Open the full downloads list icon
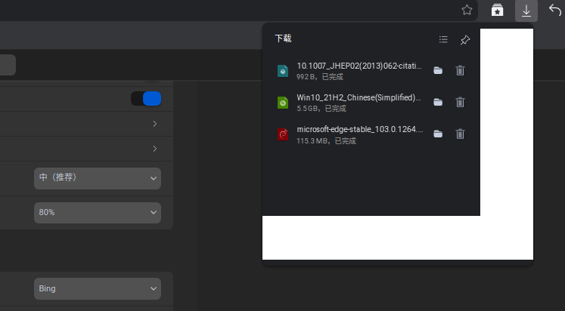This screenshot has width=565, height=311. tap(443, 39)
